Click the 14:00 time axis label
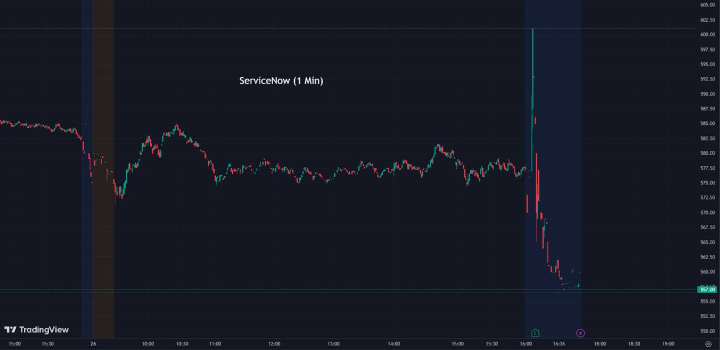 click(x=394, y=344)
